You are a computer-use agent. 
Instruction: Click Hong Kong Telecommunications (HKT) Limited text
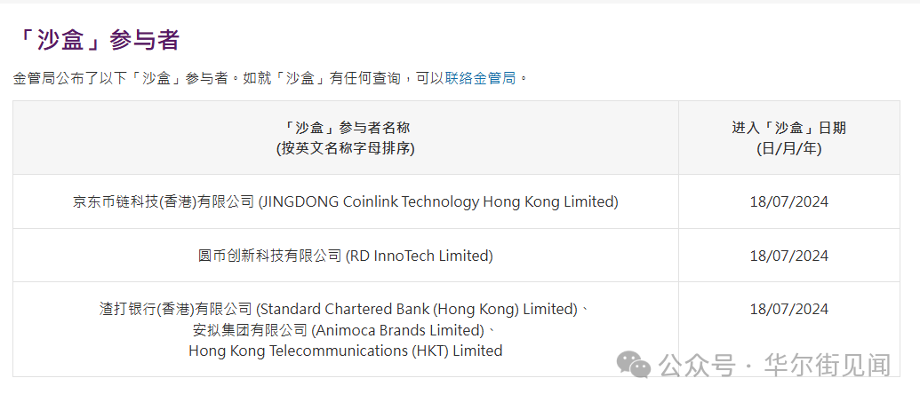coord(345,351)
